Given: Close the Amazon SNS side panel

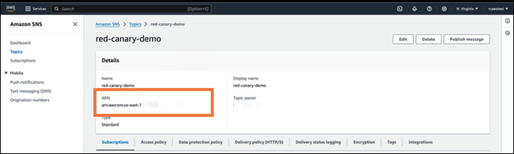Looking at the screenshot, I should tap(75, 24).
